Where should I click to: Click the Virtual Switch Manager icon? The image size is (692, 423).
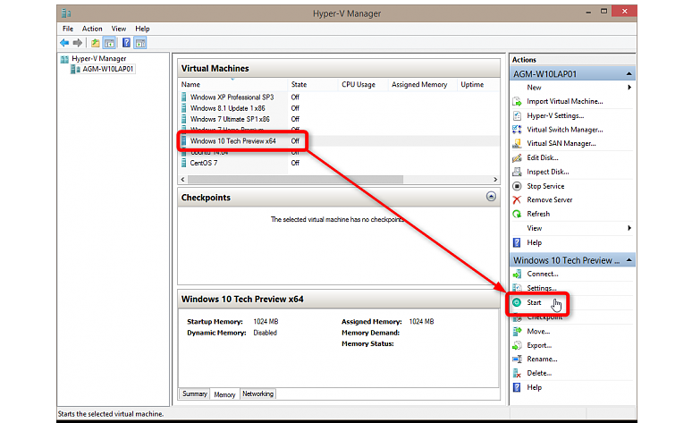(517, 130)
